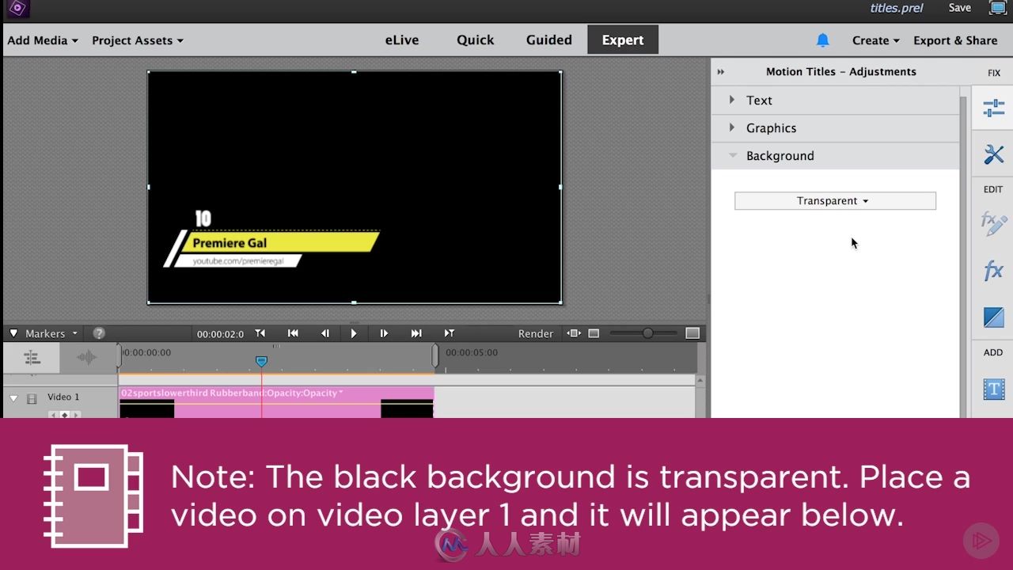
Task: Open the Markers dropdown
Action: coord(51,333)
